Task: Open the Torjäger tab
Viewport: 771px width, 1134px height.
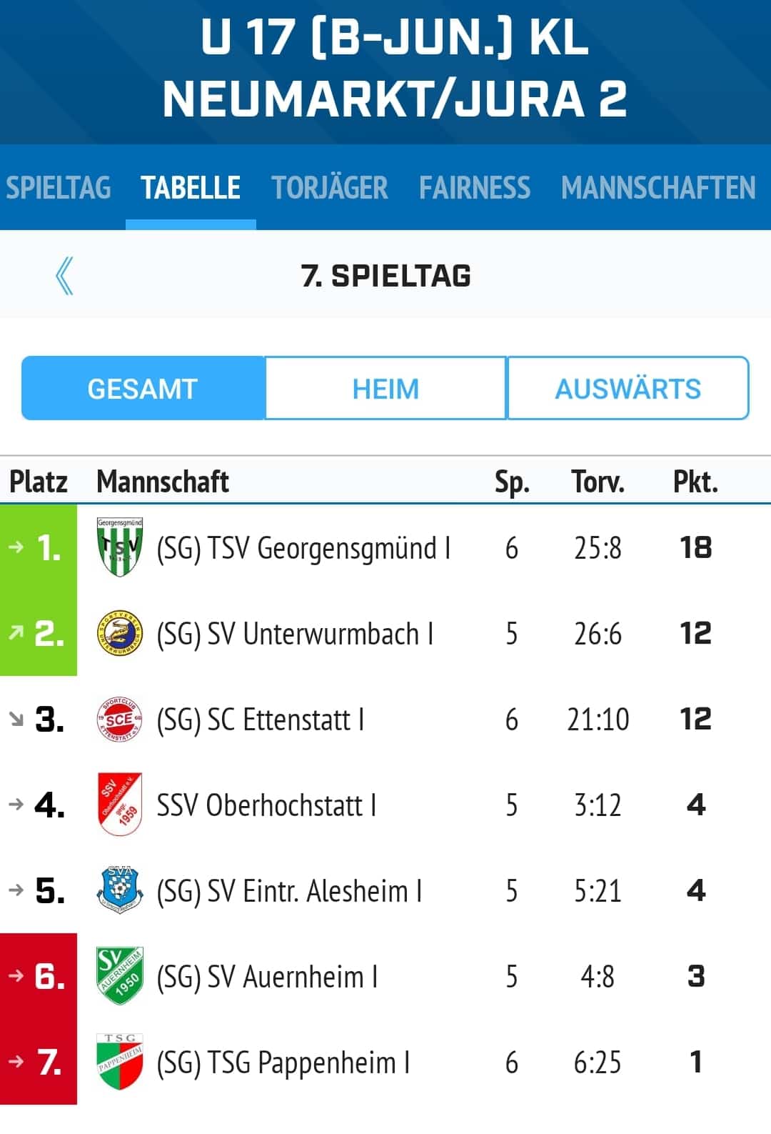Action: tap(329, 187)
